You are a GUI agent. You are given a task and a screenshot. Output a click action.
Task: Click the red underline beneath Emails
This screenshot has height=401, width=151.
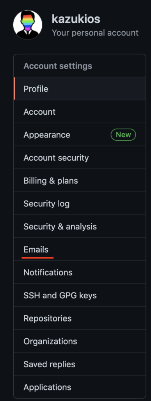click(x=38, y=258)
